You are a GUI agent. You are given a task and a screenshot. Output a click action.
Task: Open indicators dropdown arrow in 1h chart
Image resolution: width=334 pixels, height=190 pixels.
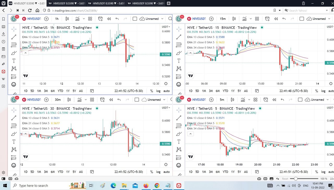[84, 19]
